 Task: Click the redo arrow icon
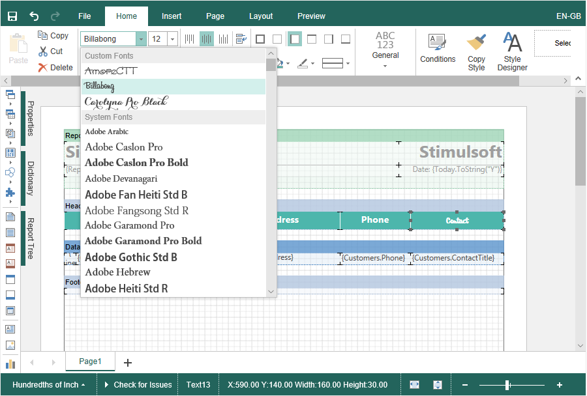tap(55, 16)
